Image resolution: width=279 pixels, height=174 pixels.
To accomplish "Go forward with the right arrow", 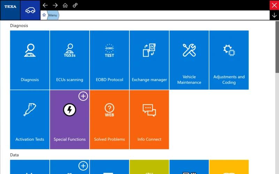I will tap(55, 5).
